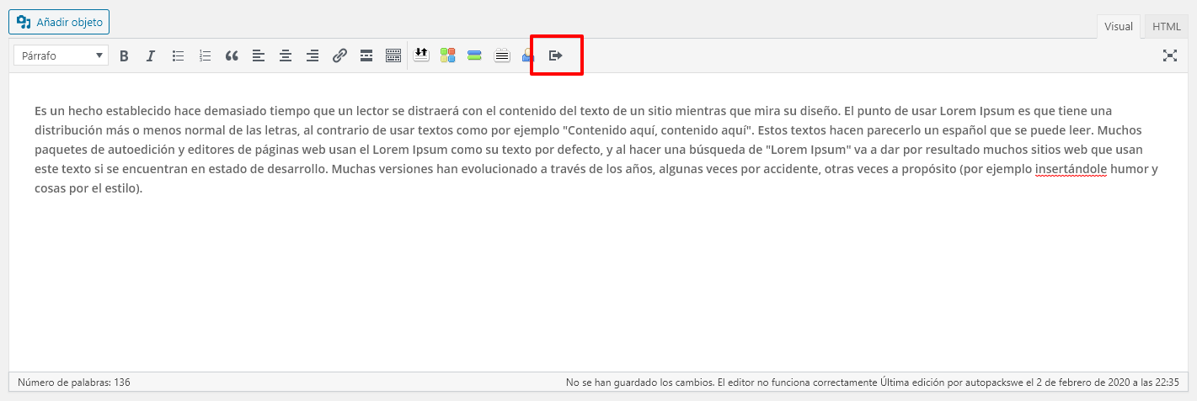Click the logout arrow icon in toolbar
The image size is (1197, 401).
pos(555,55)
